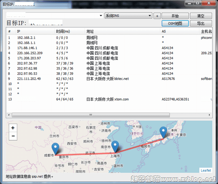218x184 pixels.
Task: Open the OSM地图 map view
Action: coord(175,23)
